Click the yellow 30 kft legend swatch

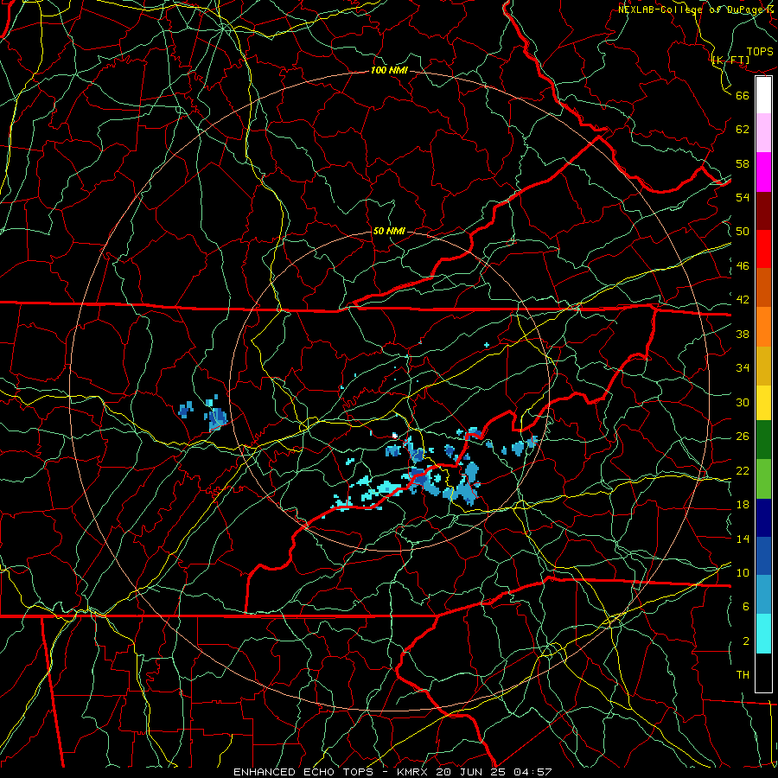point(763,403)
